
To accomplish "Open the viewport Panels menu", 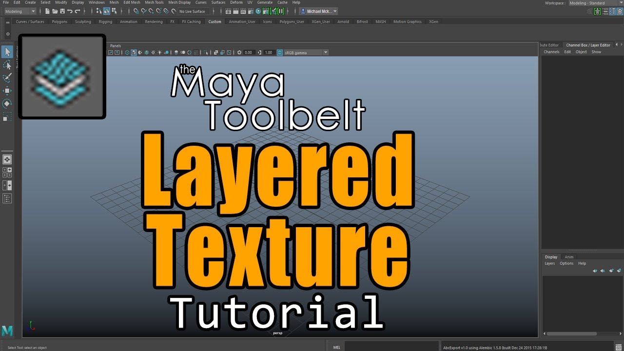I will point(116,46).
